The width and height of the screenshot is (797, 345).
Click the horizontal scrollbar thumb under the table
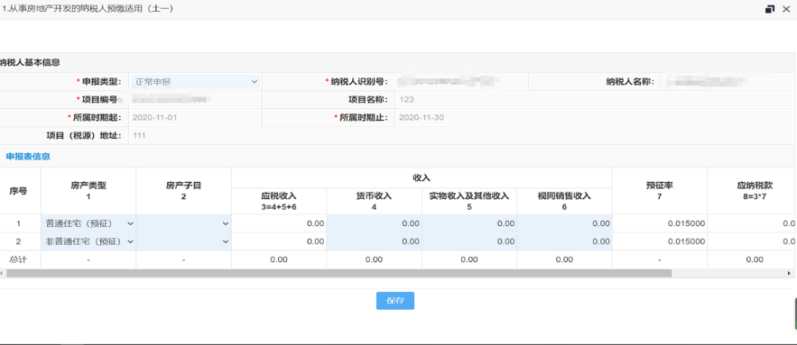tap(338, 273)
